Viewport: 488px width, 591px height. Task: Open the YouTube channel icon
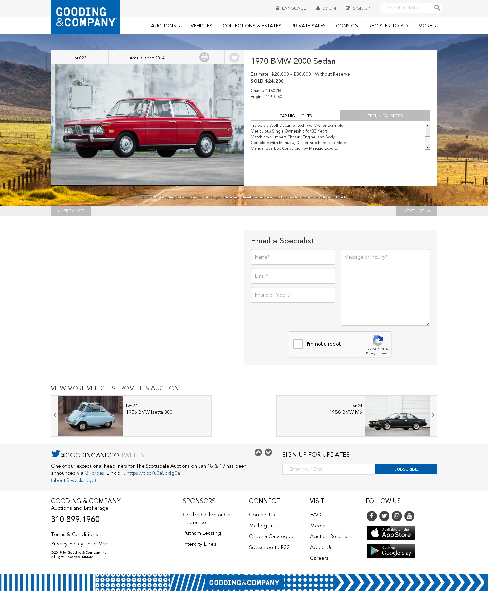pos(409,516)
